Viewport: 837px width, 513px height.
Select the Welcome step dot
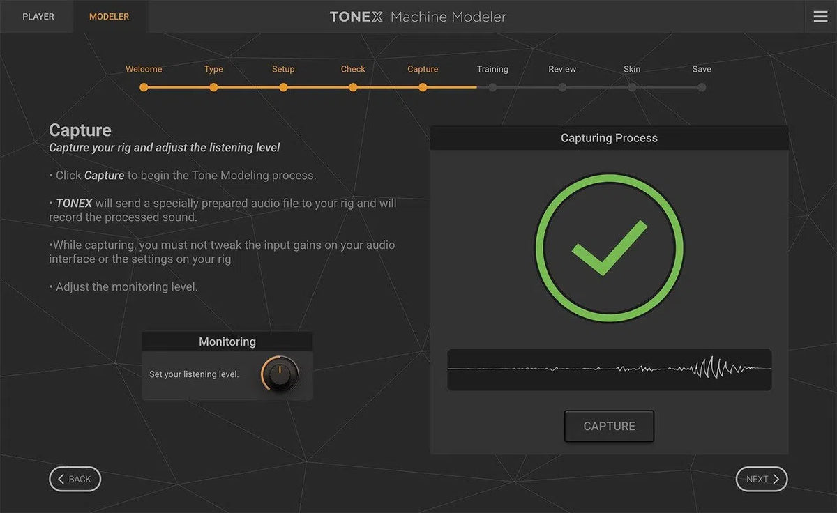[x=144, y=87]
